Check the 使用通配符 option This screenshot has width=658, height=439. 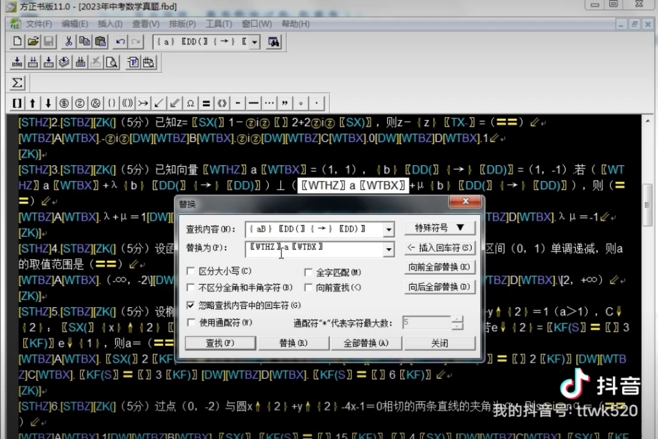pos(191,323)
